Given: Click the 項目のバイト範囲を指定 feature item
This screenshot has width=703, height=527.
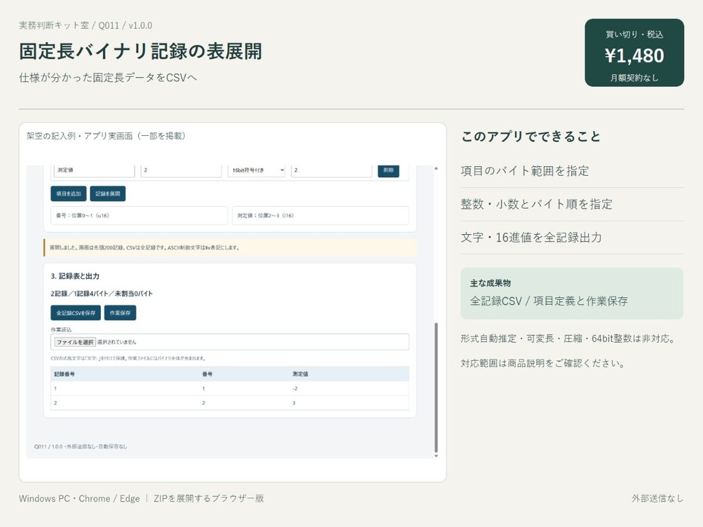Looking at the screenshot, I should pos(525,171).
